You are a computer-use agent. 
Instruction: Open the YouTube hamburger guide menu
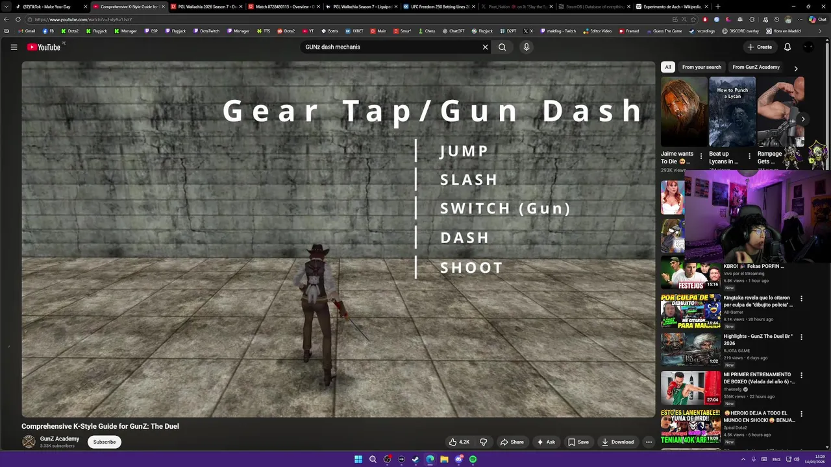pos(14,47)
